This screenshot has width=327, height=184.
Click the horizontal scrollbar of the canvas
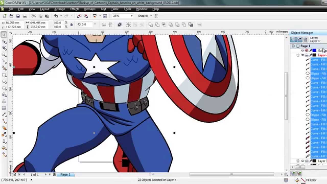(232, 175)
